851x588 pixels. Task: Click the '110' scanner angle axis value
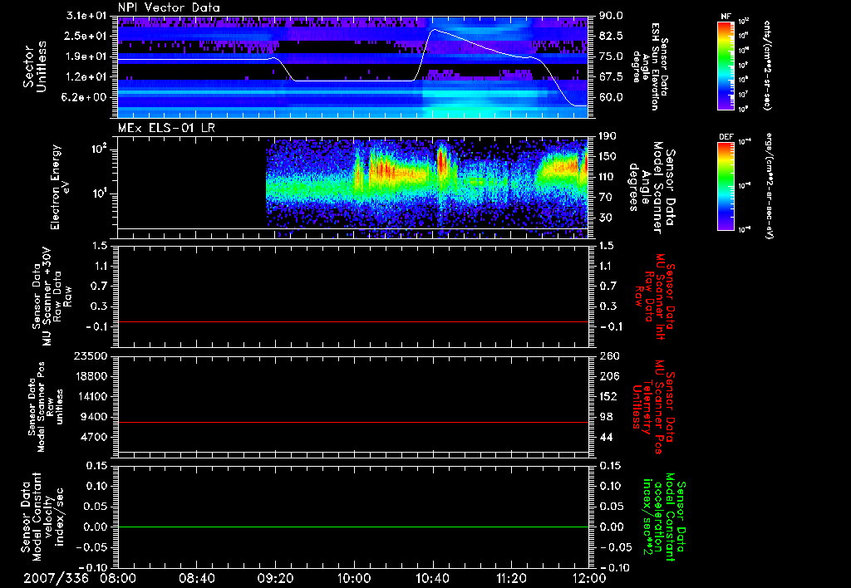point(608,177)
